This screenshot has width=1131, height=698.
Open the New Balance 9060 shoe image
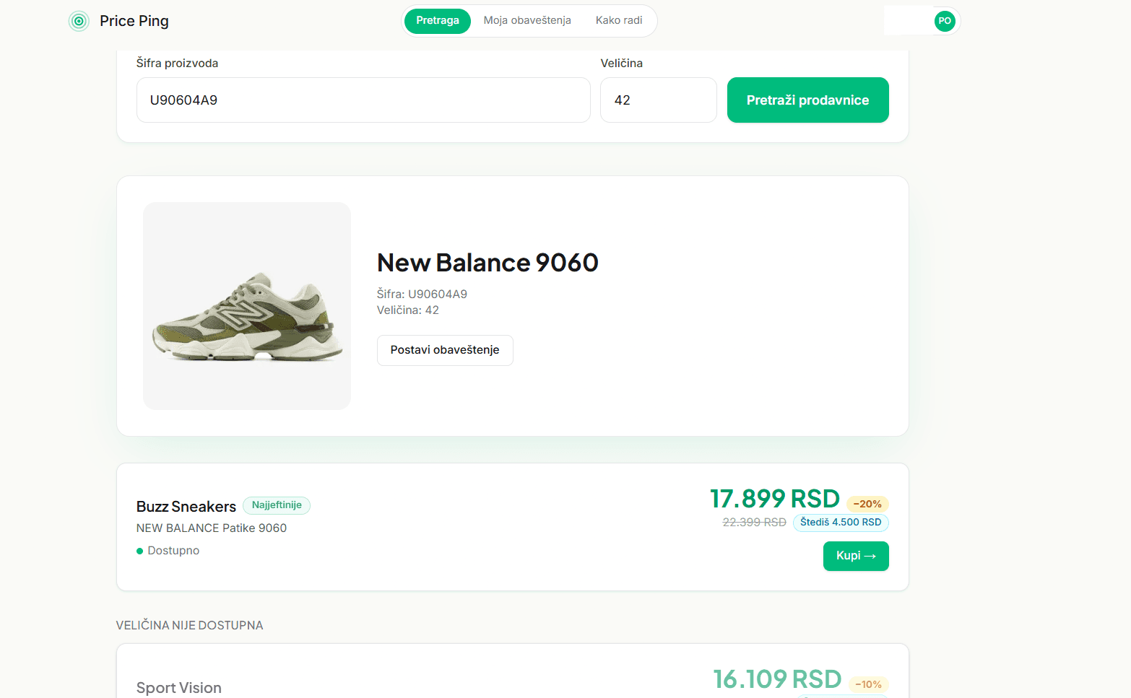tap(247, 306)
